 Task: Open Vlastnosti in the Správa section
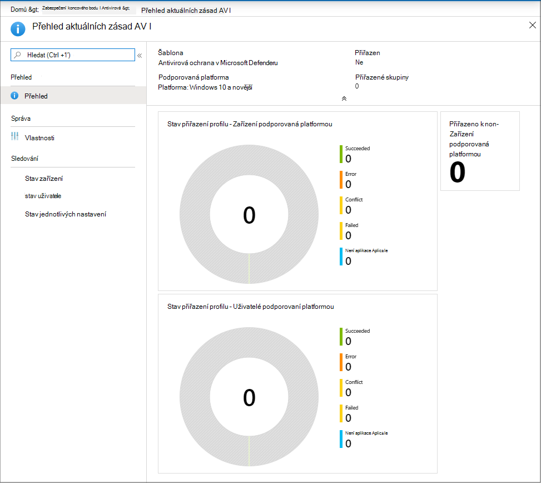tap(39, 138)
